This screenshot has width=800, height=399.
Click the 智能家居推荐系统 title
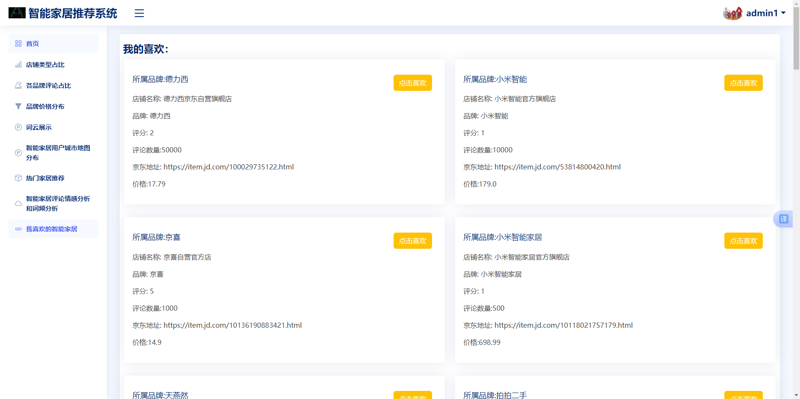[x=73, y=13]
